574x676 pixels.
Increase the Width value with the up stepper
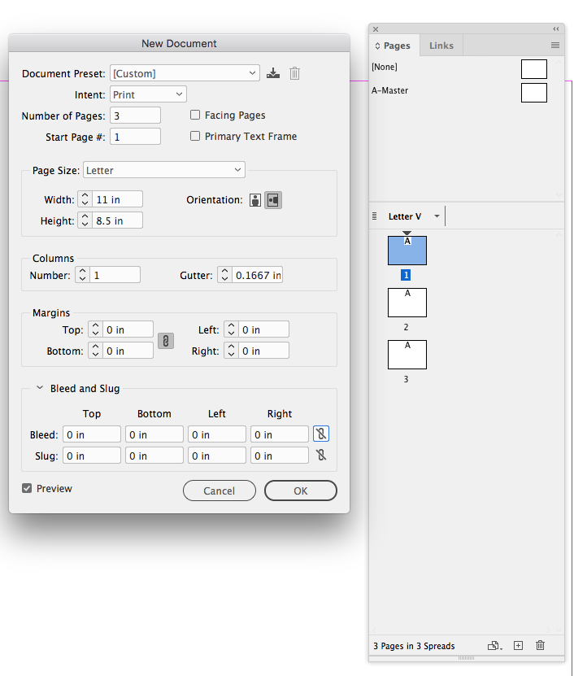point(85,194)
